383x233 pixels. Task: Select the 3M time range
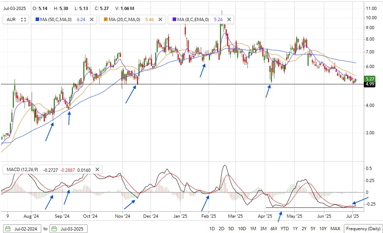tap(263, 229)
